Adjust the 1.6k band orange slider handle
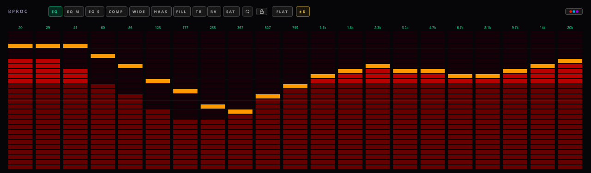The width and height of the screenshot is (591, 173). pos(350,71)
